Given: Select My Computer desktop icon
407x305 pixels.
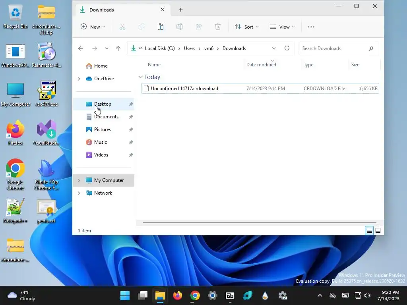Looking at the screenshot, I should tap(16, 95).
